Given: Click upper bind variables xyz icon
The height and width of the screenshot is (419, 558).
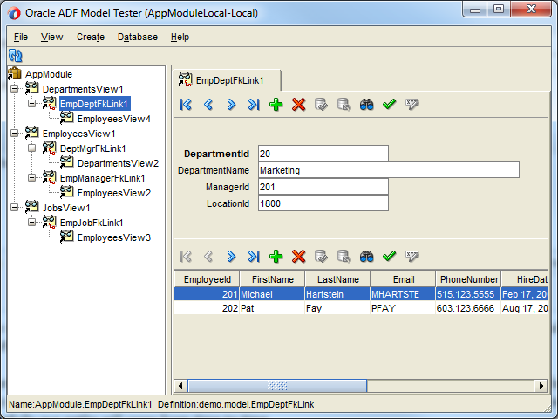Looking at the screenshot, I should (x=412, y=105).
